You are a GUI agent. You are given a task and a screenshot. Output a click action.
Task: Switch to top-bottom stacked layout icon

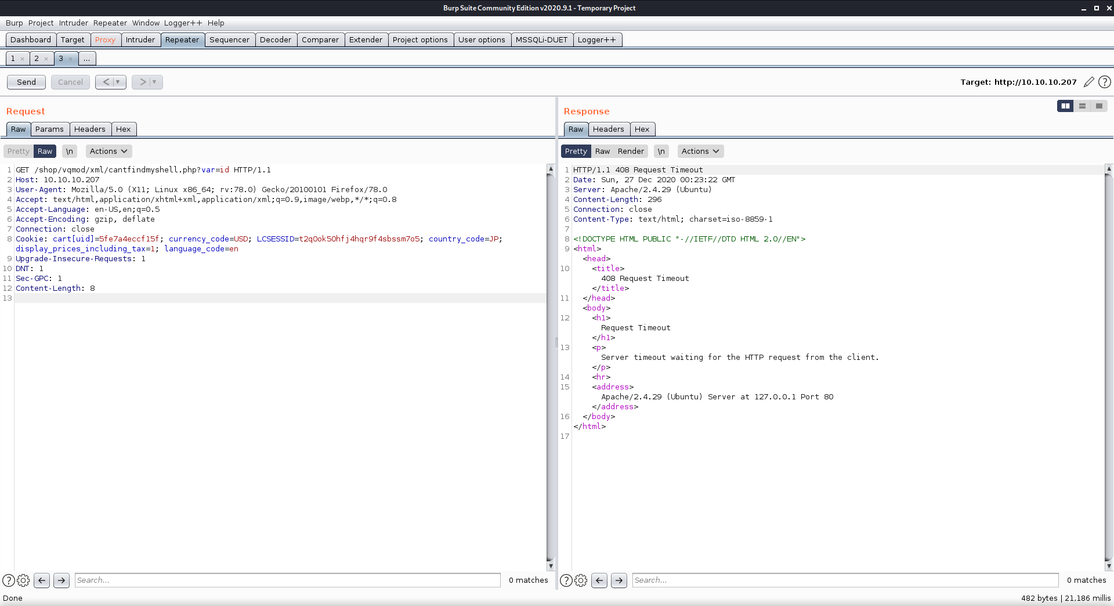tap(1082, 106)
